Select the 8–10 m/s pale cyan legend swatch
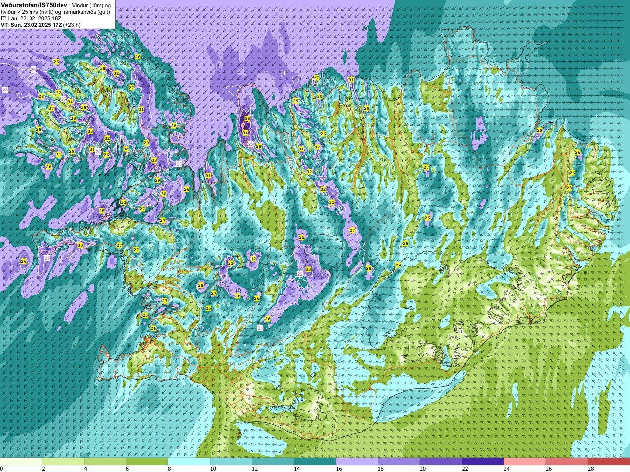 click(x=189, y=462)
